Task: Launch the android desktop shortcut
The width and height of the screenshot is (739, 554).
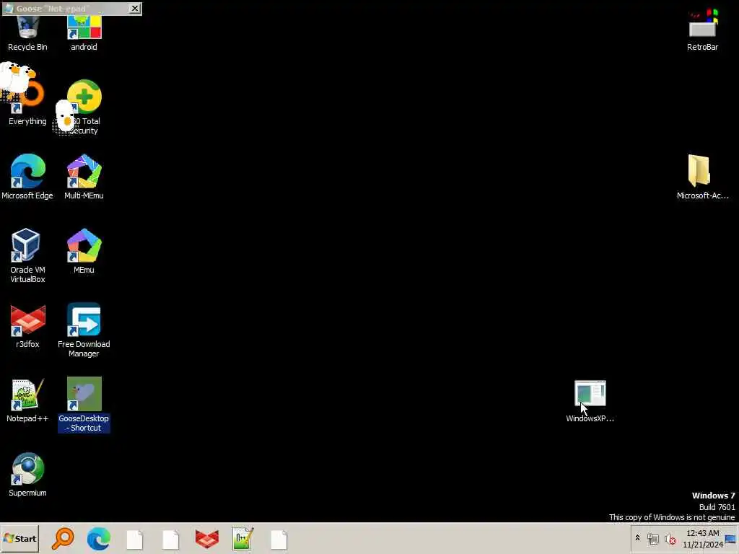Action: [x=84, y=33]
